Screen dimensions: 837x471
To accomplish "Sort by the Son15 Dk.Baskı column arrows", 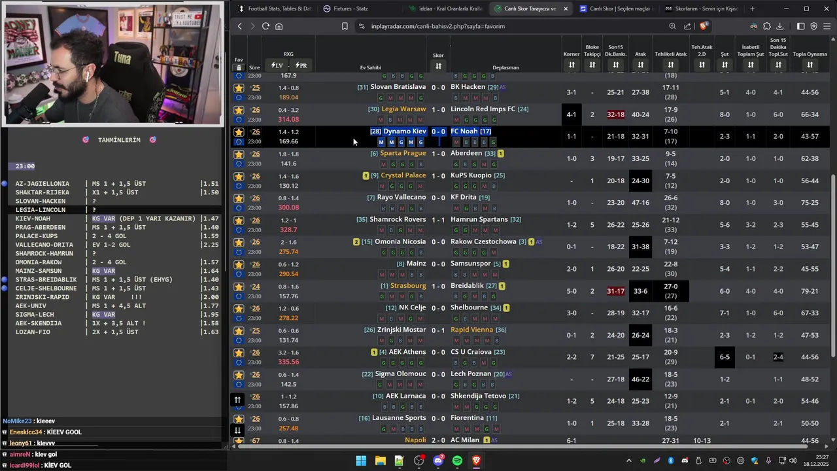I will click(615, 65).
